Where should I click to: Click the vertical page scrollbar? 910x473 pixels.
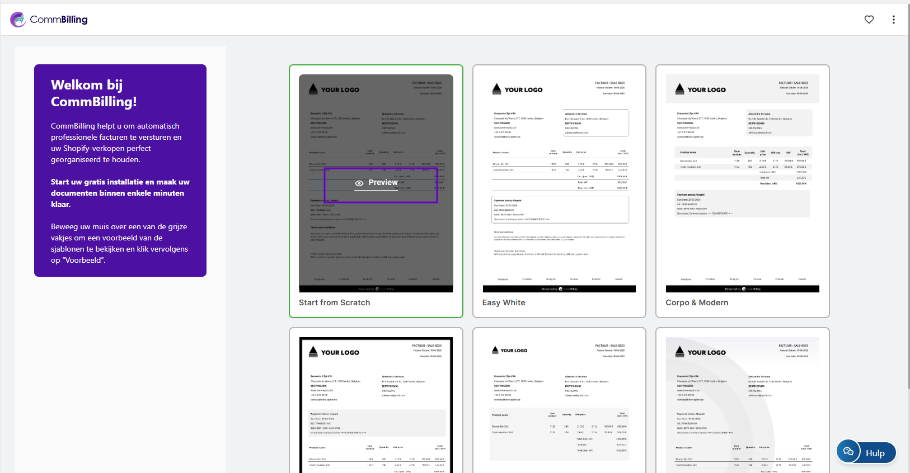907,196
